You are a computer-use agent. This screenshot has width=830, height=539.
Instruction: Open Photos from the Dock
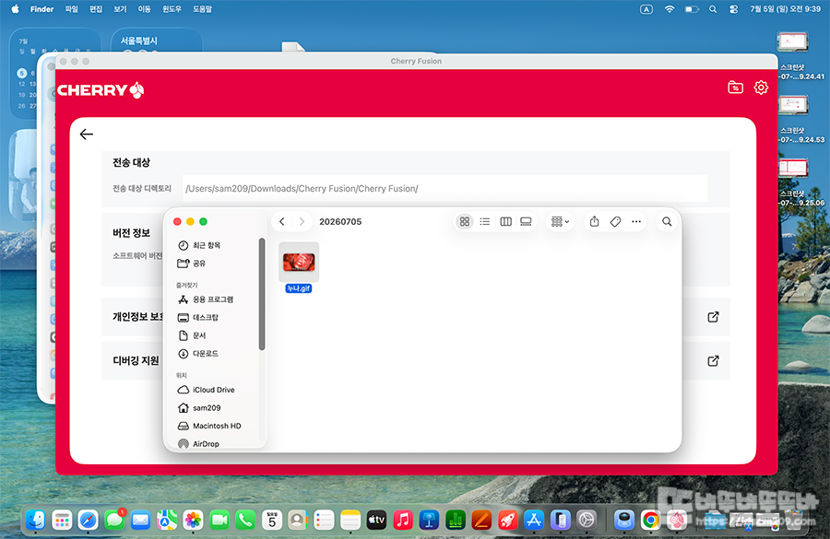194,521
